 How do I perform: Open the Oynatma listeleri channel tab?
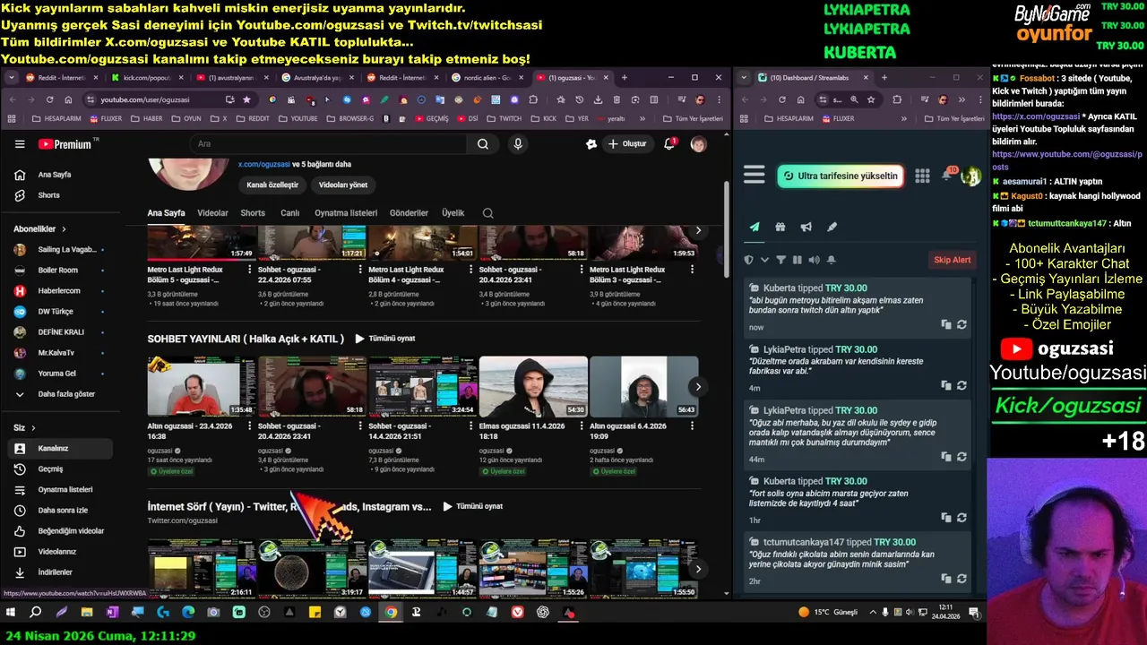[x=346, y=213]
